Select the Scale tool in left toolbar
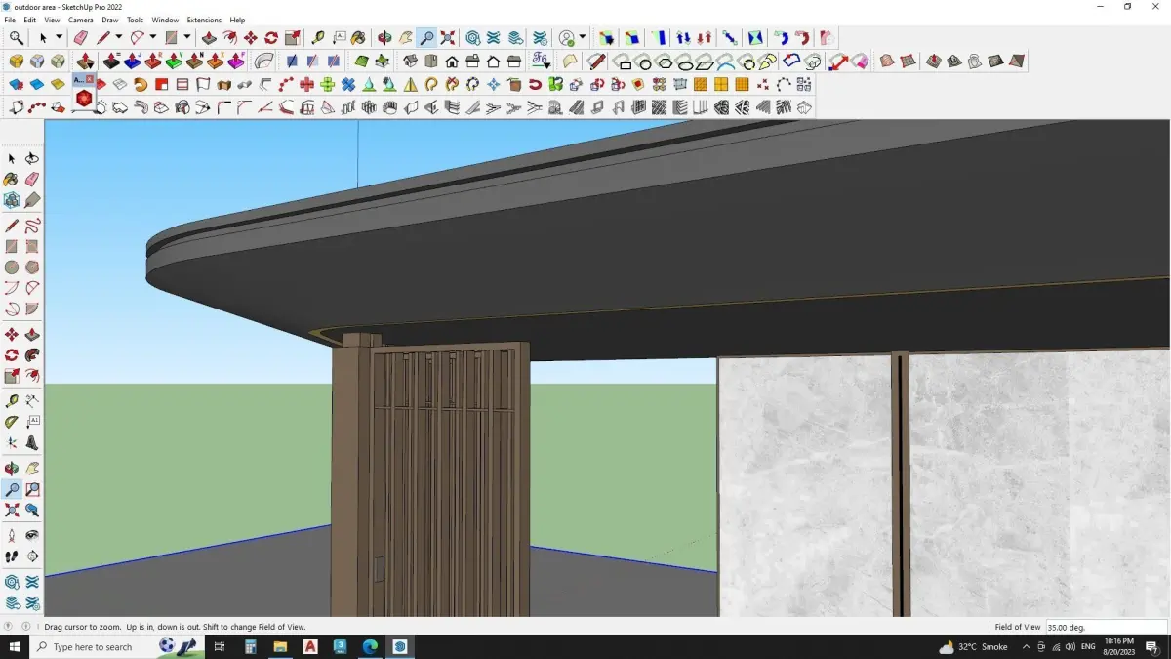Image resolution: width=1171 pixels, height=659 pixels. [12, 376]
